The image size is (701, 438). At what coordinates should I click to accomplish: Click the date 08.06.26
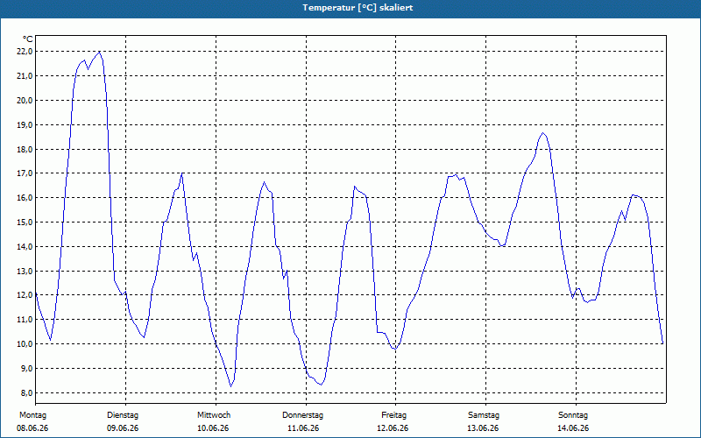(x=32, y=428)
